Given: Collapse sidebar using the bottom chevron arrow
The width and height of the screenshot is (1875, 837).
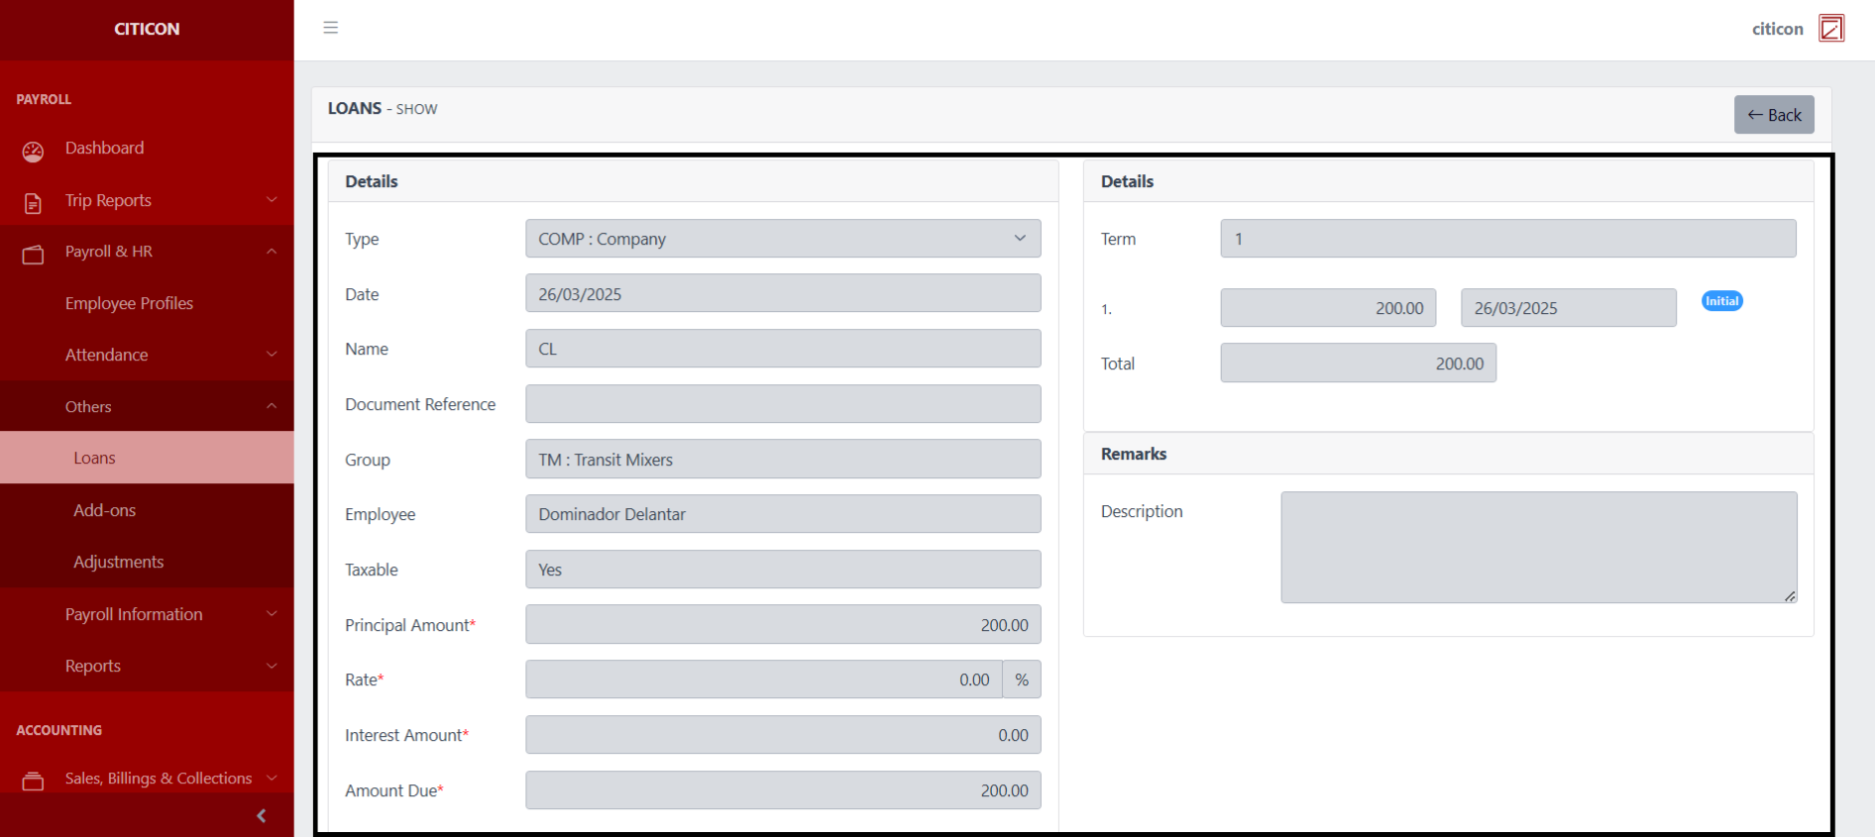Looking at the screenshot, I should coord(262,816).
